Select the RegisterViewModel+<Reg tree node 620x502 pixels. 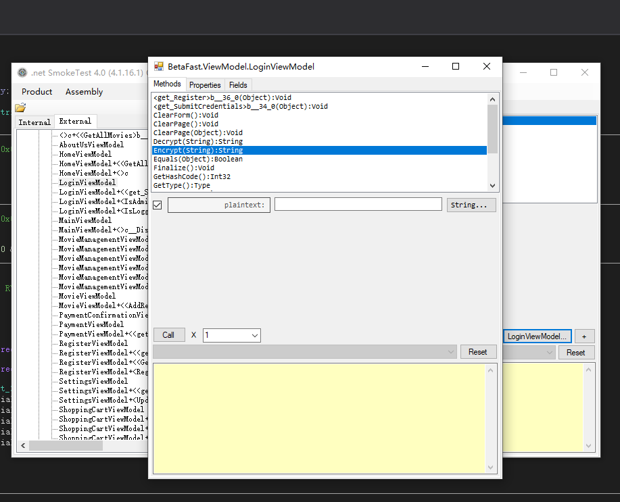(x=103, y=372)
